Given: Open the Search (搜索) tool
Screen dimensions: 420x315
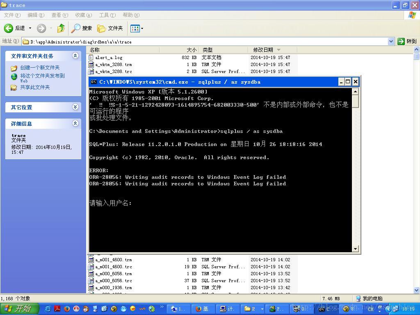Looking at the screenshot, I should (x=82, y=28).
